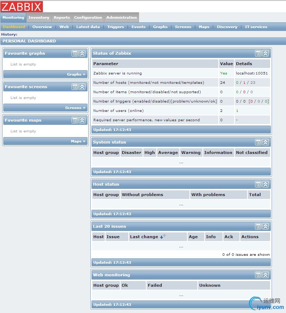Toggle Last change sort arrow icon
This screenshot has height=313, width=286.
click(163, 236)
